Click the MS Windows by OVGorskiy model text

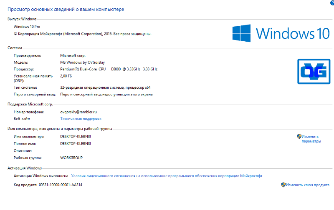point(82,62)
